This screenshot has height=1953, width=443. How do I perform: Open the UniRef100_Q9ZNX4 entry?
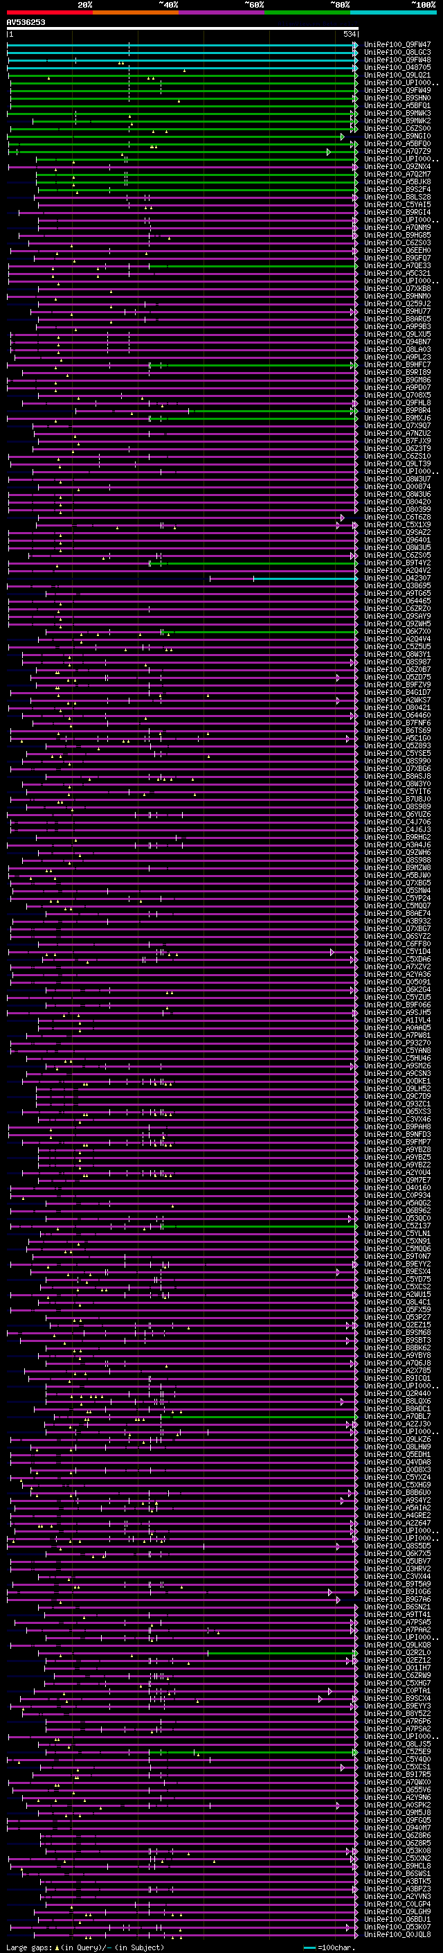click(x=397, y=167)
